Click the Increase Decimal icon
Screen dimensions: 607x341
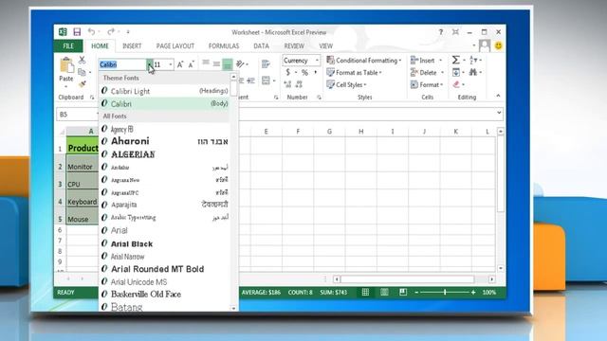coord(287,84)
